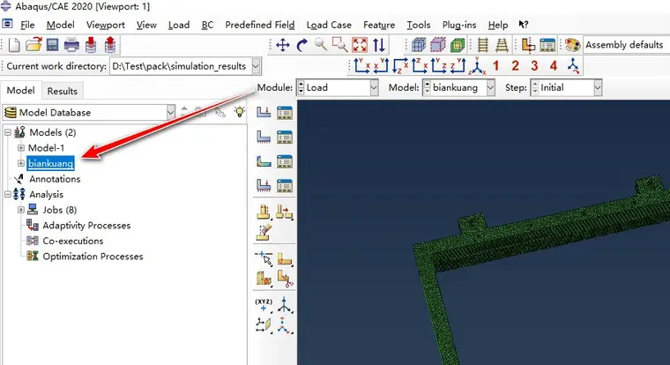
Task: Switch to wireframe render style
Action: coord(419,45)
